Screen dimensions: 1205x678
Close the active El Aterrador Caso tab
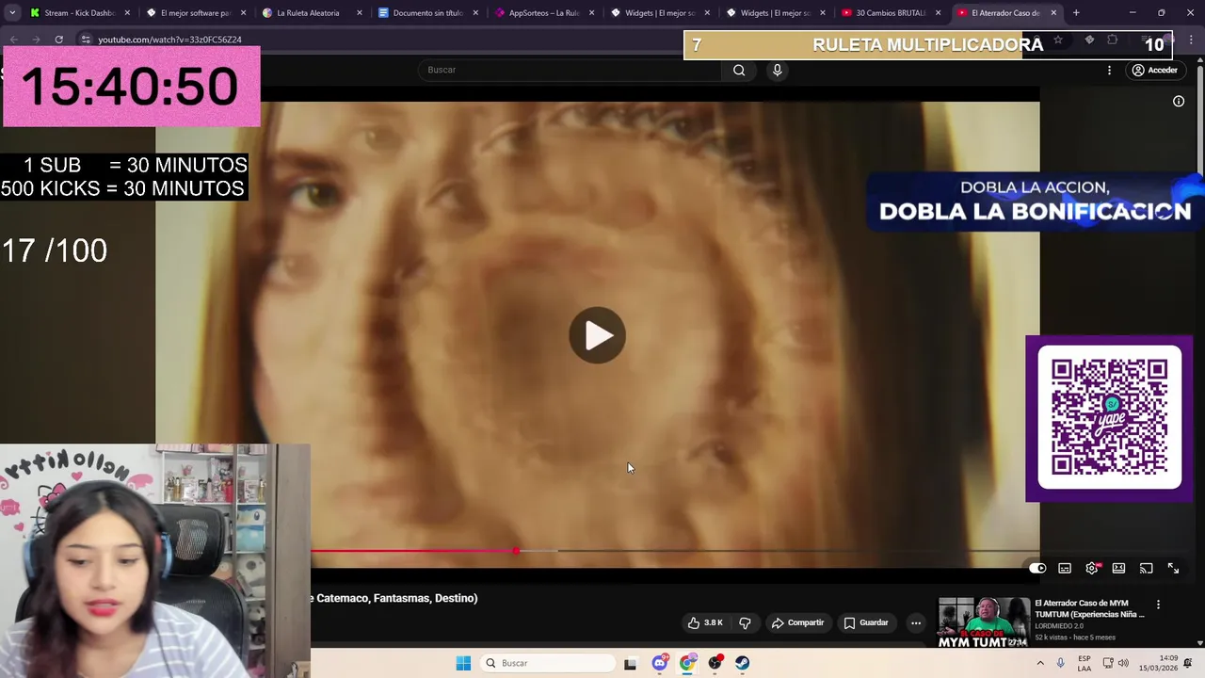(1053, 13)
